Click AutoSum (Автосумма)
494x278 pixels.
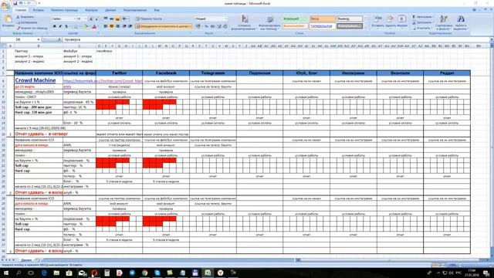tap(423, 17)
